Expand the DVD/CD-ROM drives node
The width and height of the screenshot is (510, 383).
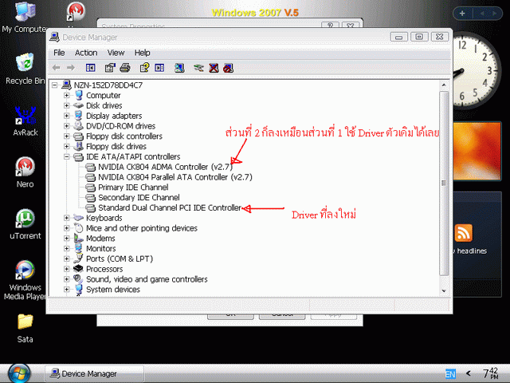coord(67,126)
